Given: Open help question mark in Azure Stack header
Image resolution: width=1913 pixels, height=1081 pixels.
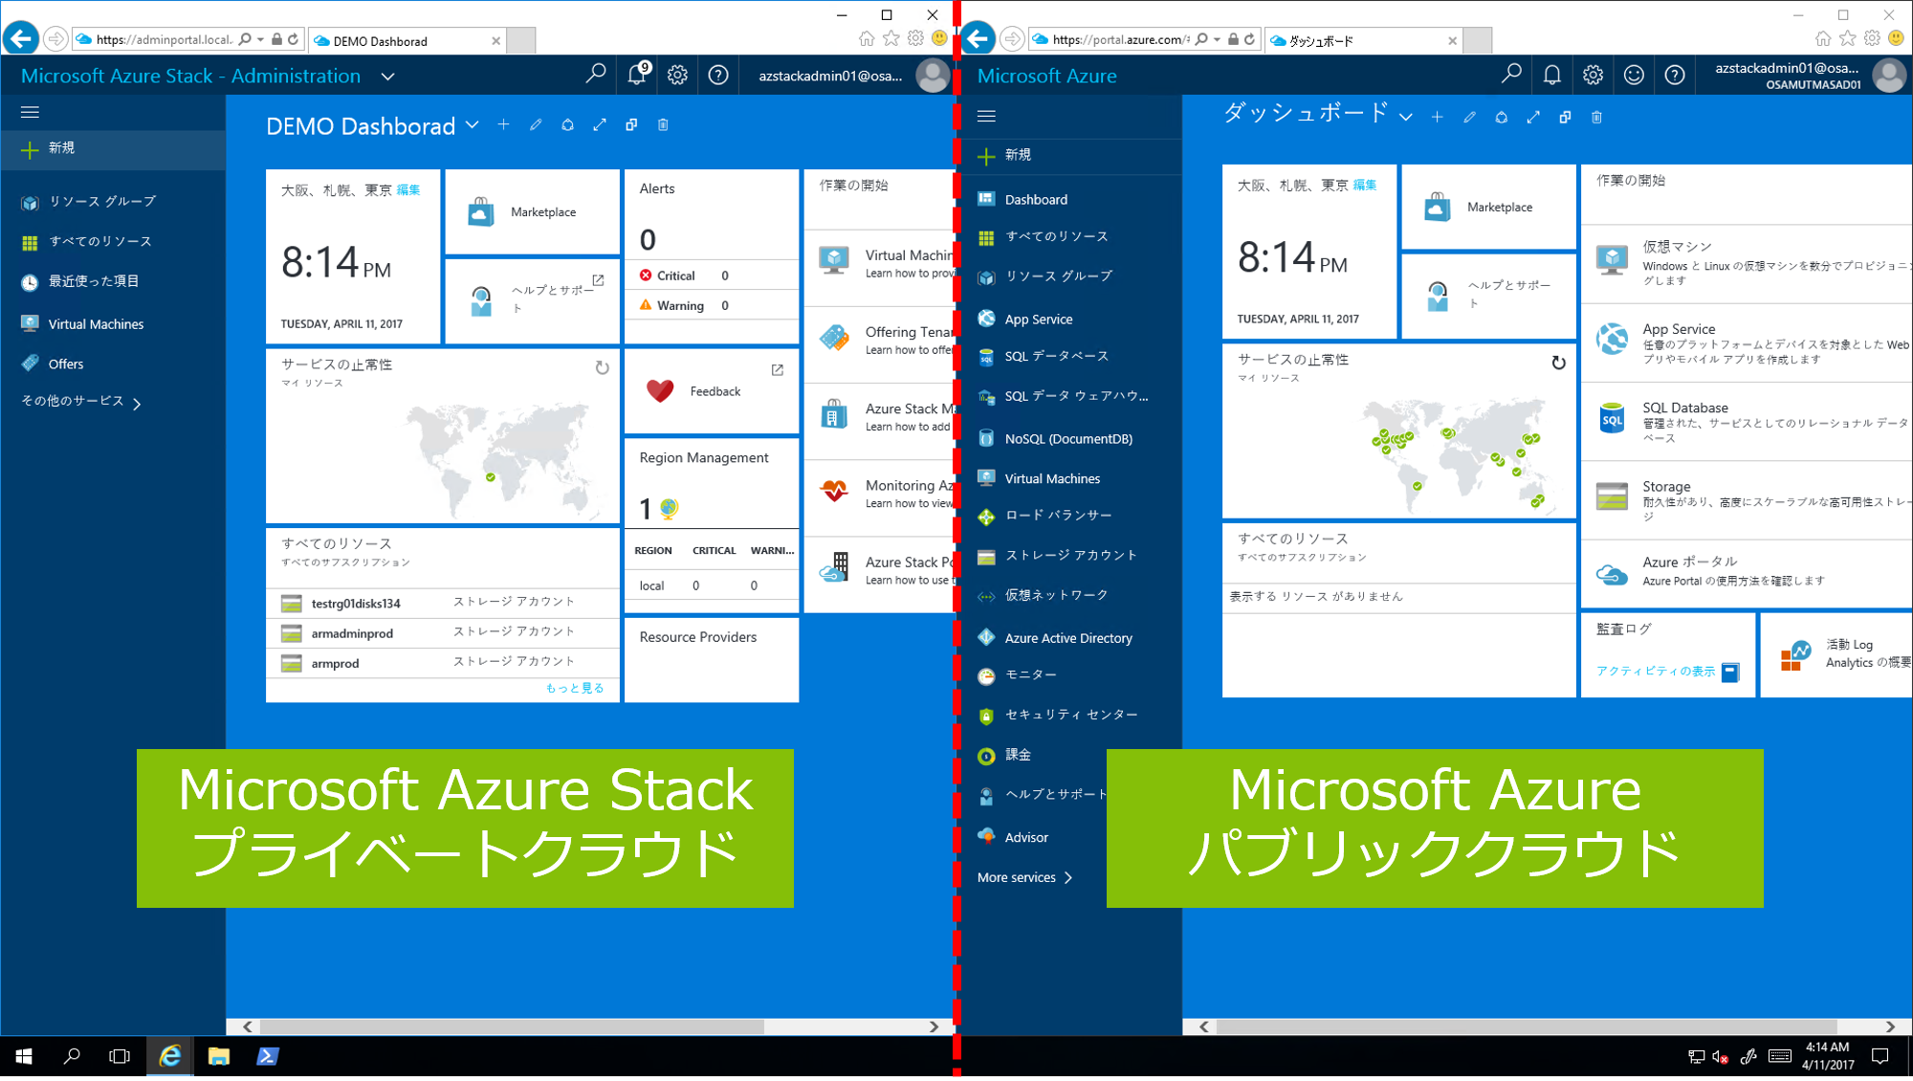Looking at the screenshot, I should pos(718,75).
